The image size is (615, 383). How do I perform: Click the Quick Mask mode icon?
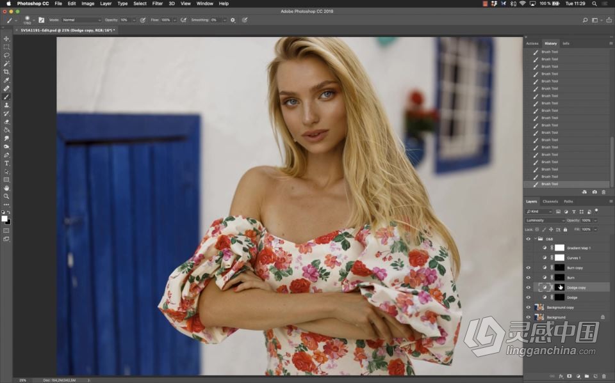[x=6, y=231]
